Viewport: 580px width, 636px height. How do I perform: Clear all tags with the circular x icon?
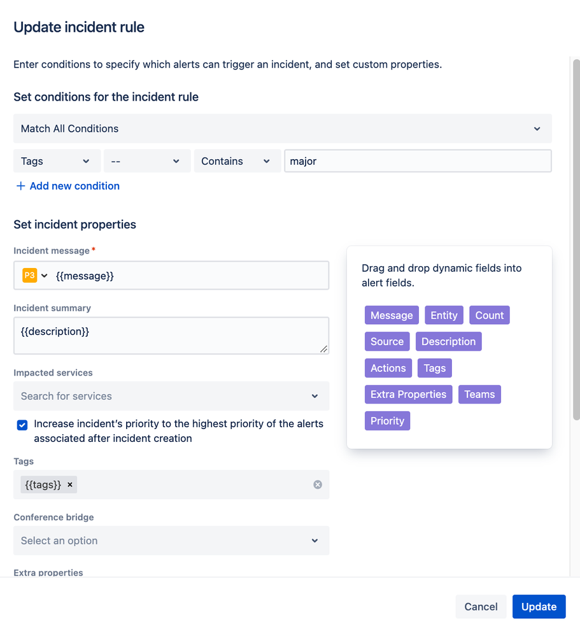coord(318,485)
